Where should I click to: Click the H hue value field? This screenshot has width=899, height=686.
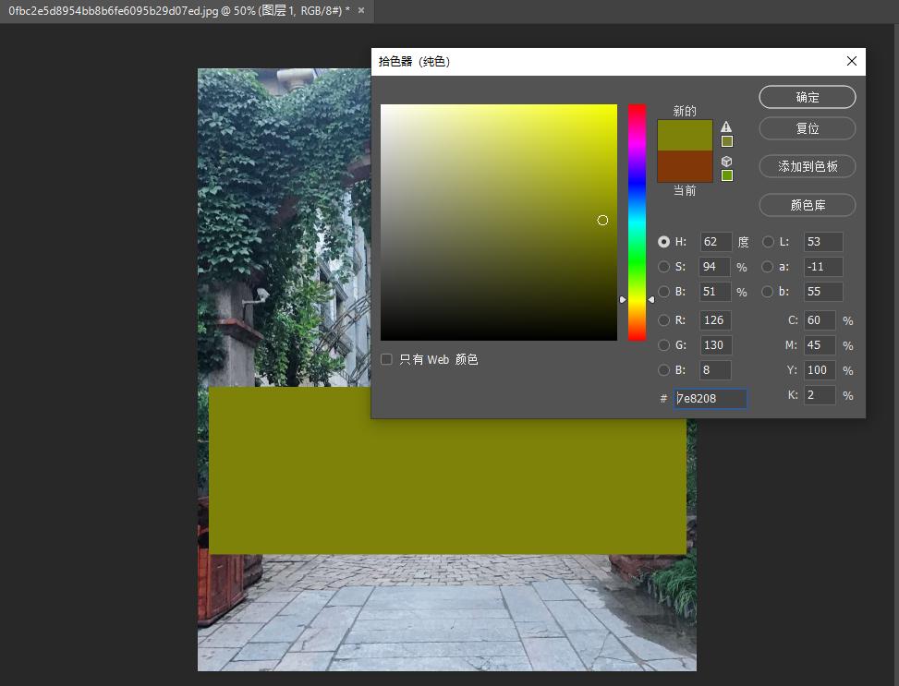click(715, 242)
